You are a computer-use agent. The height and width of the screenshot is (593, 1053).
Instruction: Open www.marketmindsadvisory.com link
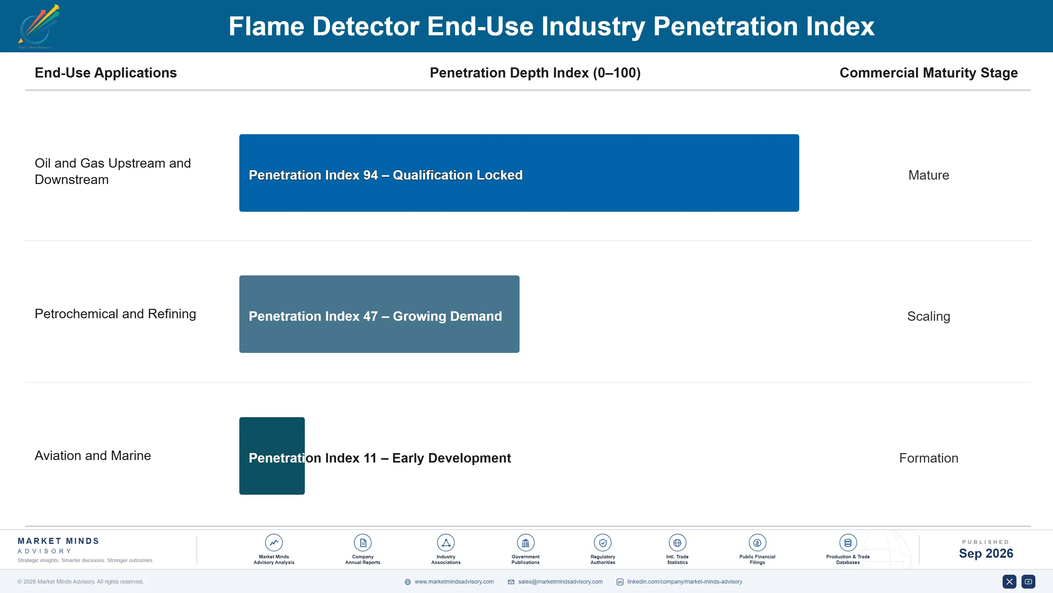point(454,582)
